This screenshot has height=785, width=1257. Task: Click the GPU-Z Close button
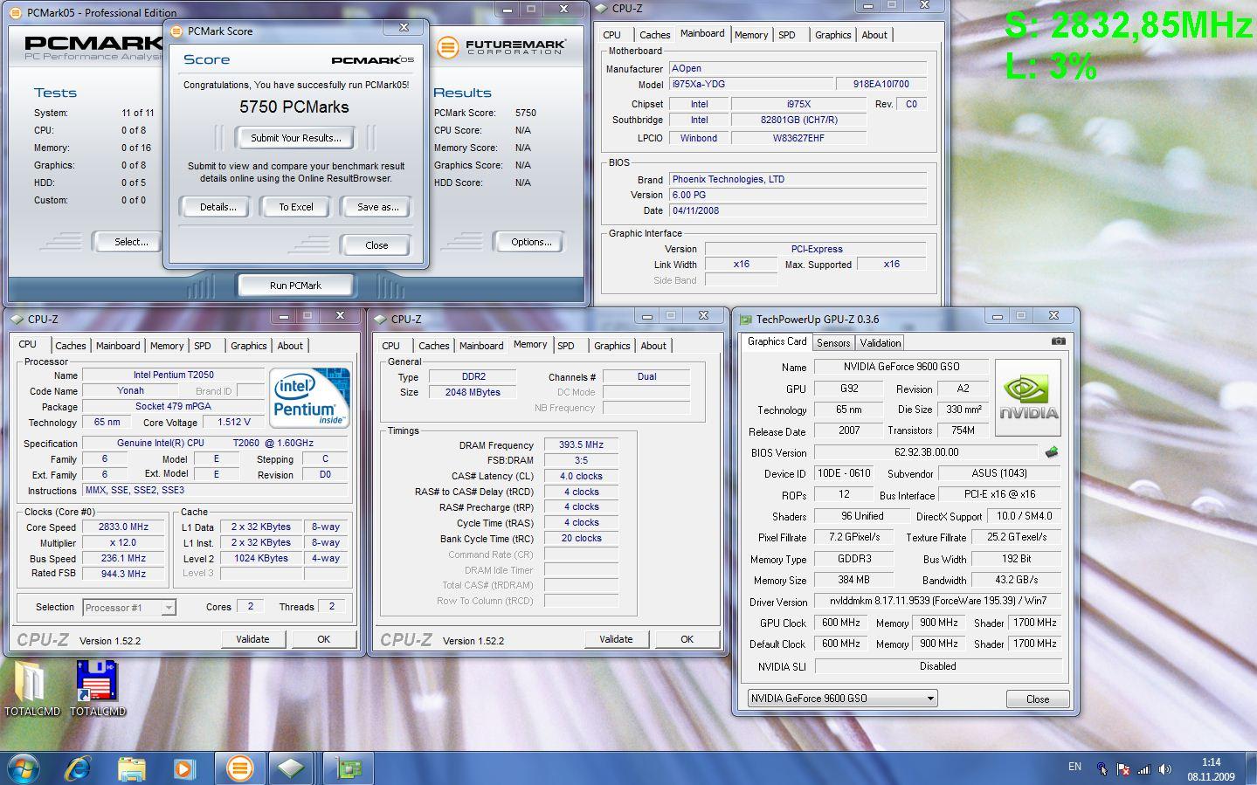[x=1038, y=699]
